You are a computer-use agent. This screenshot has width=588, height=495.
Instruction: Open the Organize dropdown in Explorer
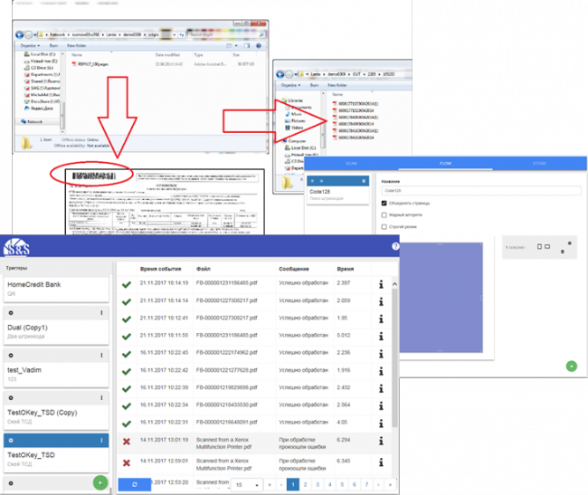32,43
